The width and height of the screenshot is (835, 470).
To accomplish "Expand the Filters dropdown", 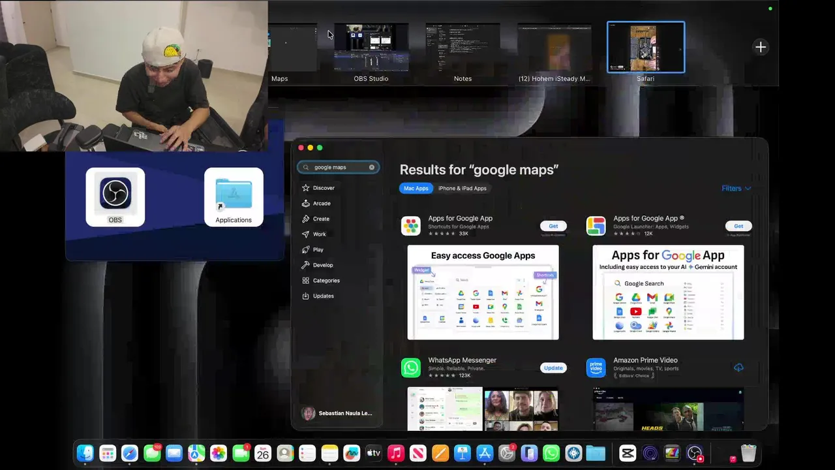I will 736,188.
